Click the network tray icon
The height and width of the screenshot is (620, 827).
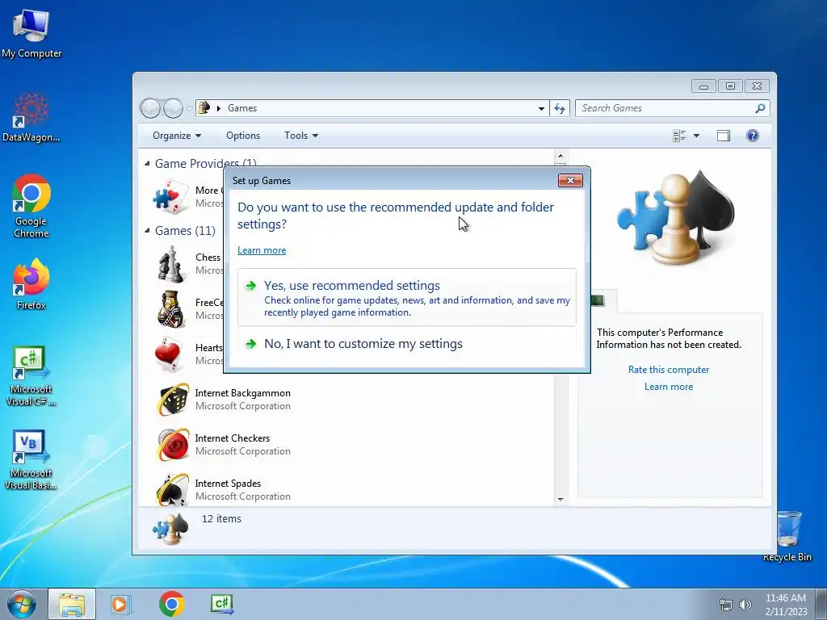[x=726, y=605]
